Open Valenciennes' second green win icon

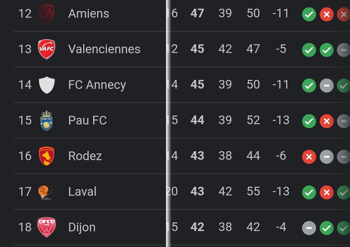point(327,50)
